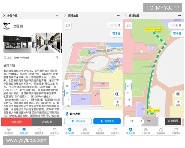The height and width of the screenshot is (148, 185).
Task: Select floor 1F in right map floor picker
Action: click(129, 93)
